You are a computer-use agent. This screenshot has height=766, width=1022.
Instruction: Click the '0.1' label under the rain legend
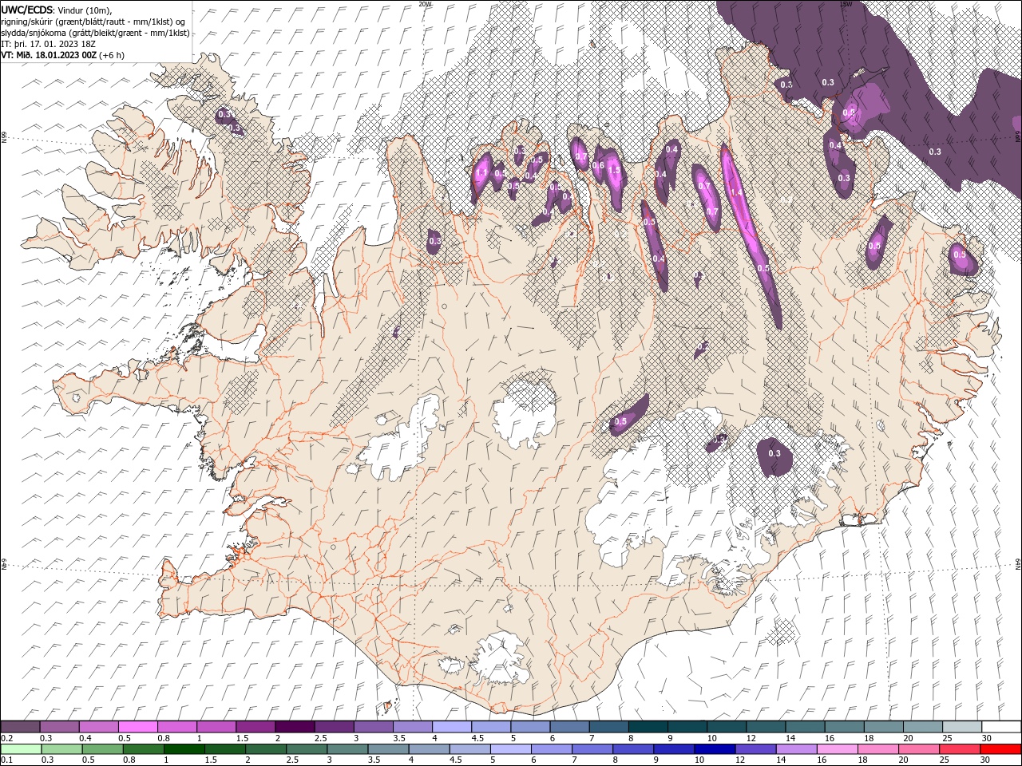[7, 760]
